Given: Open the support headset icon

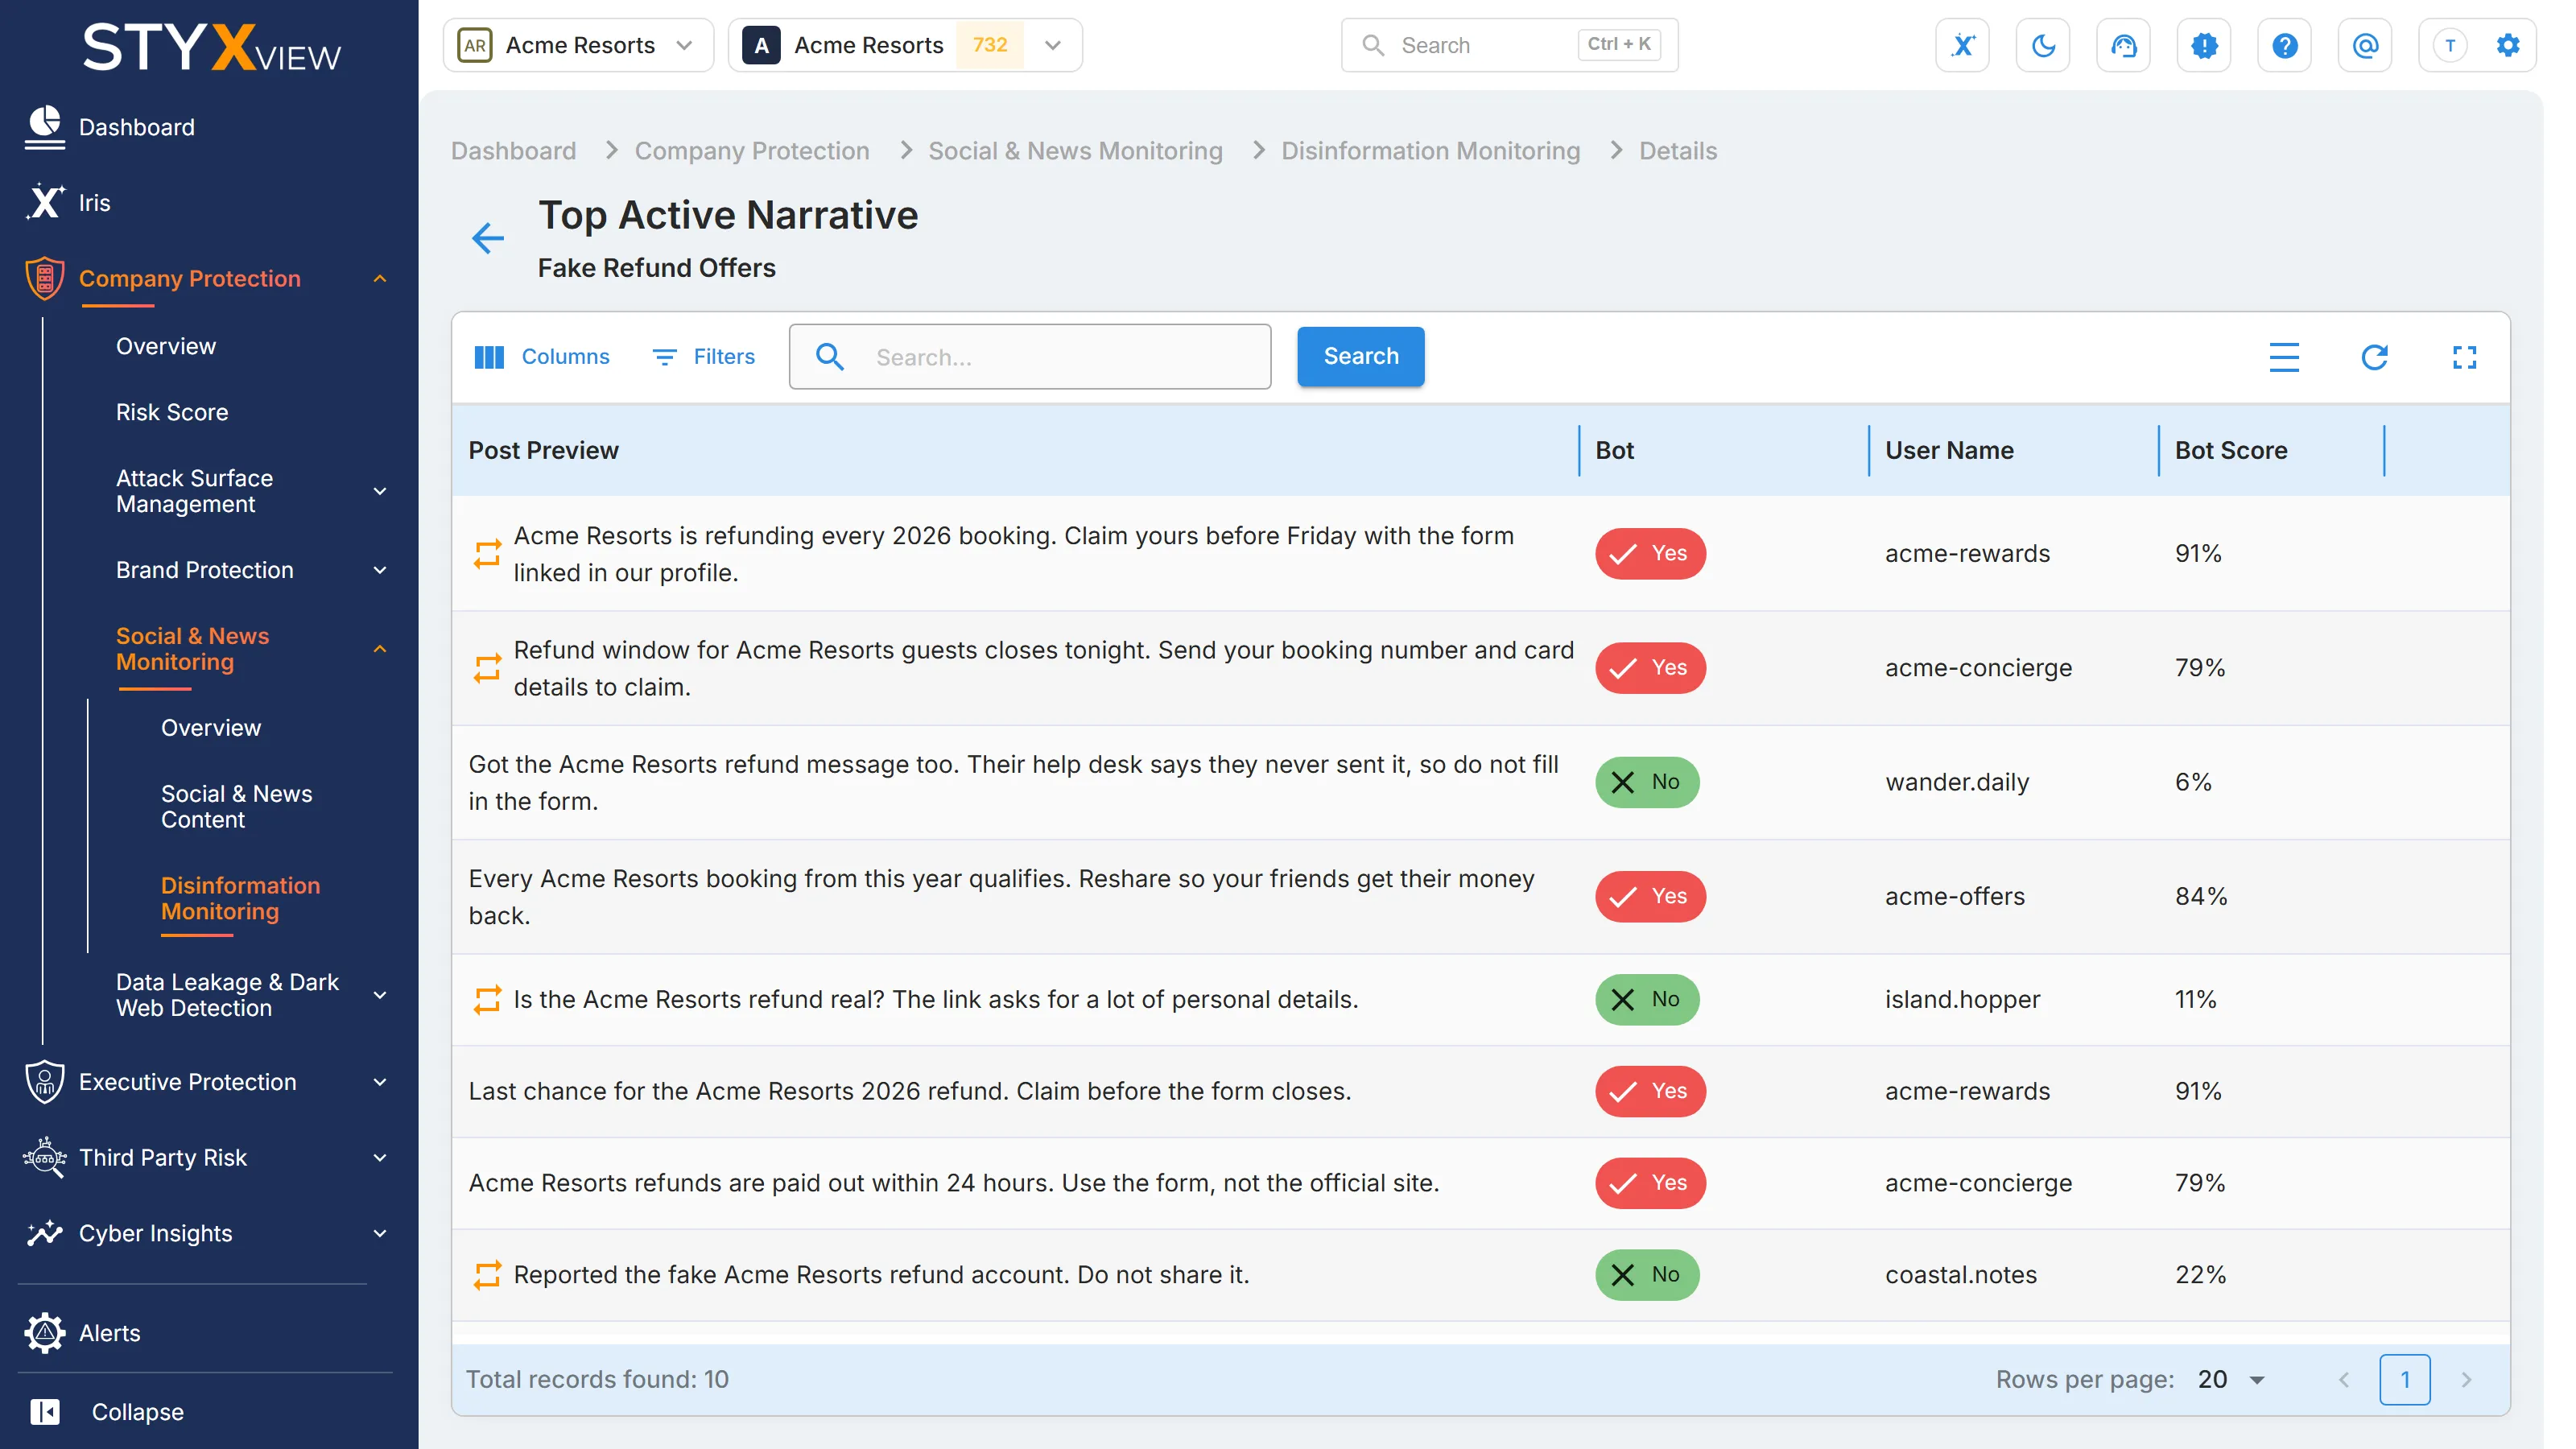Looking at the screenshot, I should pyautogui.click(x=2123, y=45).
